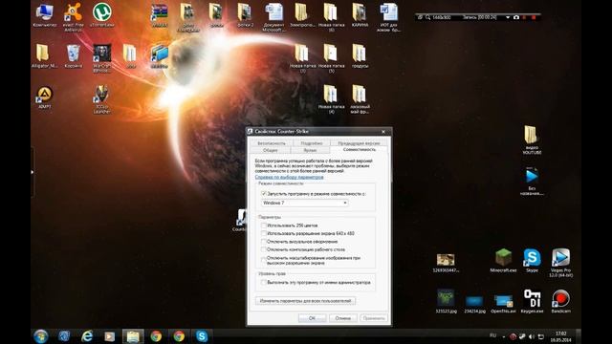Click the Отмена button
Image resolution: width=612 pixels, height=344 pixels.
pos(342,318)
